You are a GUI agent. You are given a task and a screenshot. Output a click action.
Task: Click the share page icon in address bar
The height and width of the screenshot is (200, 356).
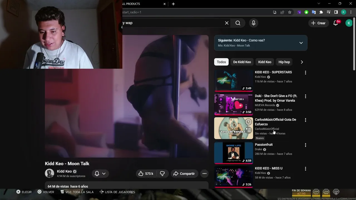tap(282, 12)
